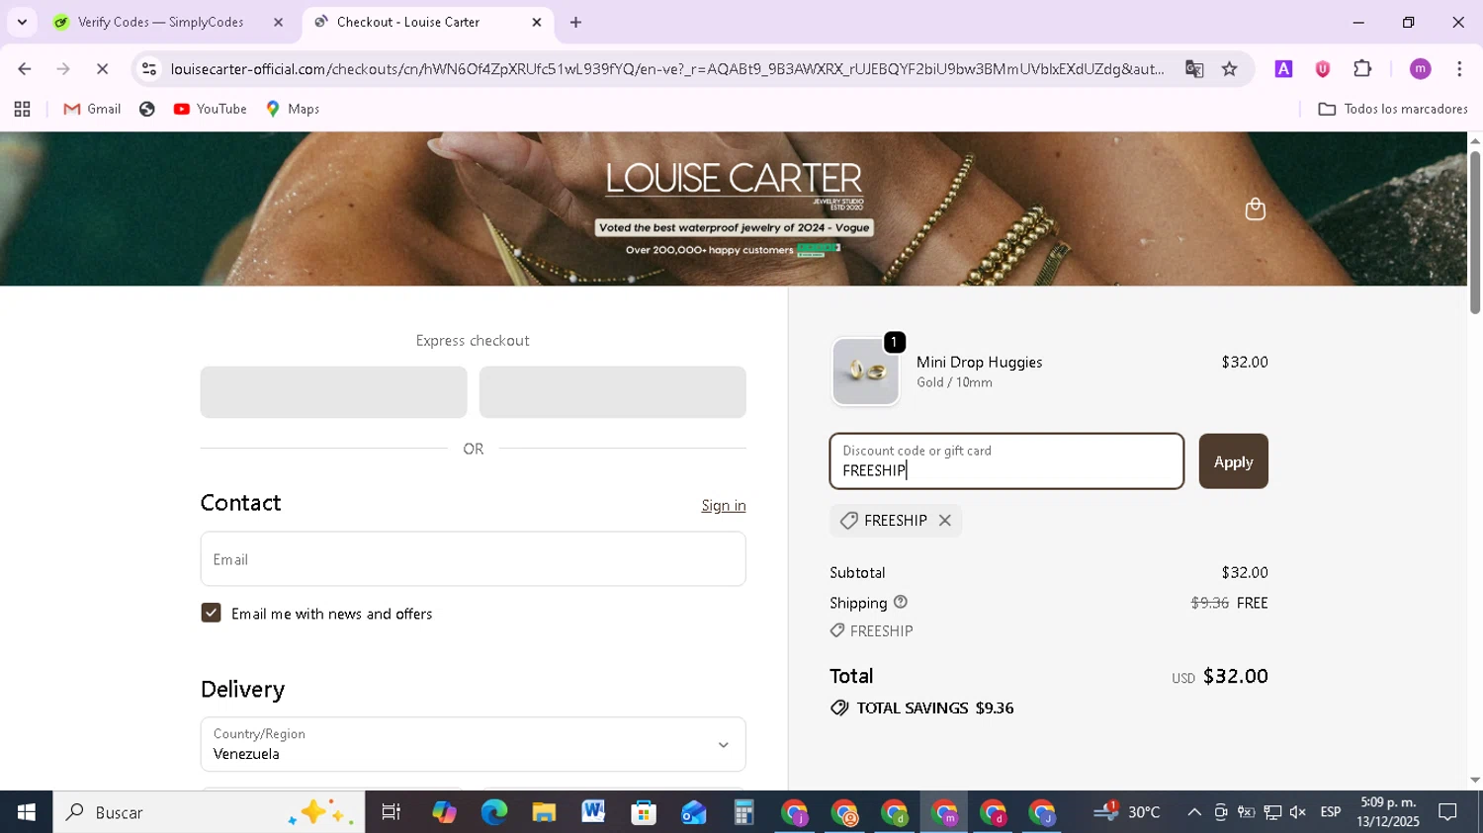Viewport: 1483px width, 833px height.
Task: Focus the Discount code or gift card field
Action: coord(1006,461)
